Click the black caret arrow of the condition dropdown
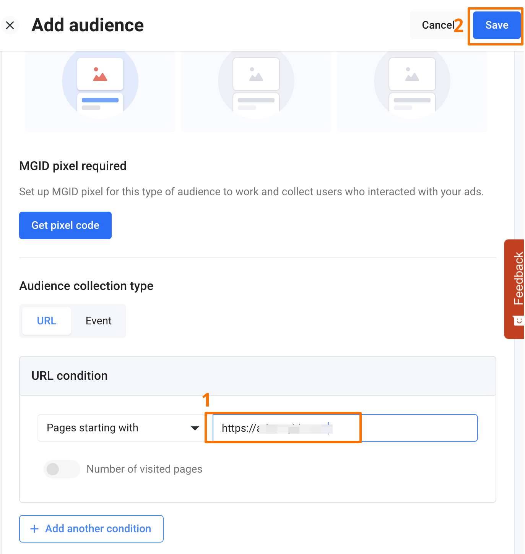 (x=195, y=428)
